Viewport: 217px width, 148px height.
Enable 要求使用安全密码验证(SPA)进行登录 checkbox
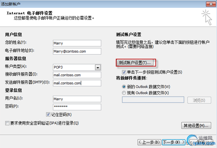[7, 123]
